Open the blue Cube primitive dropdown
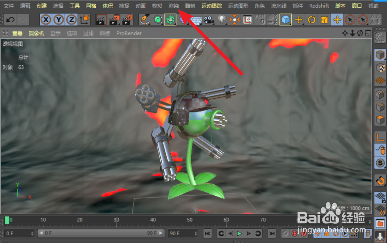This screenshot has height=243, width=387. [x=286, y=20]
